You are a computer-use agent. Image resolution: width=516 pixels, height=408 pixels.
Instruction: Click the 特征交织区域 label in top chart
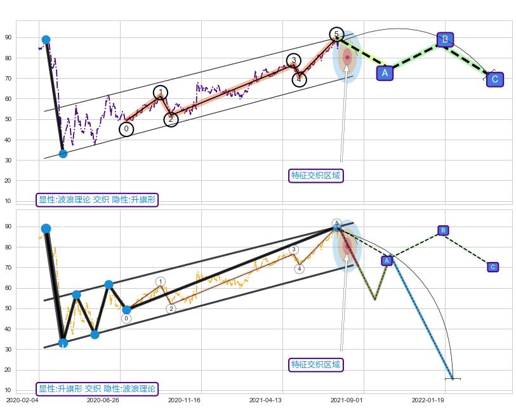(x=315, y=175)
